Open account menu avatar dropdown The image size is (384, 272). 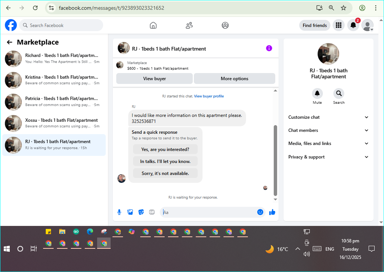click(x=367, y=25)
